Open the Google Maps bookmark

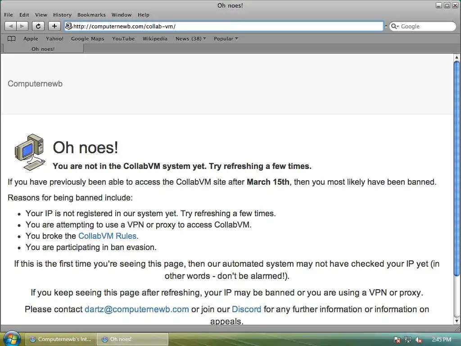pos(88,39)
